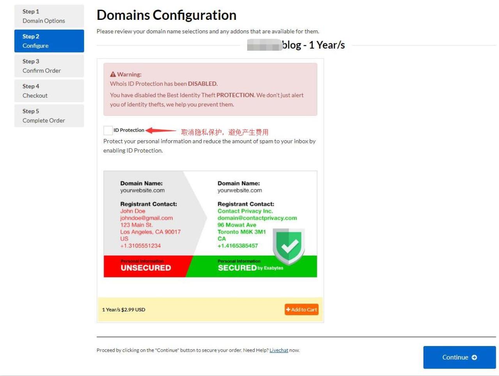Viewport: 499px width, 376px height.
Task: Click the green SECURED by Exabytes banner
Action: [x=251, y=267]
